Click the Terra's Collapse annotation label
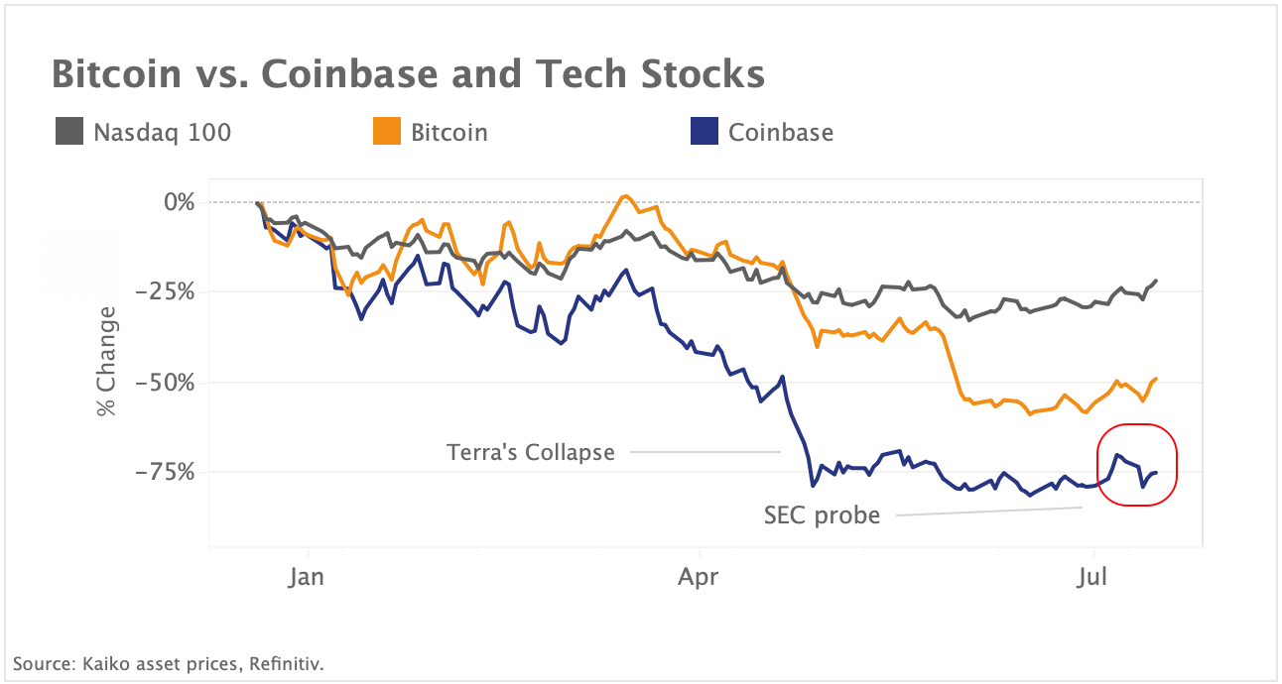 tap(531, 453)
